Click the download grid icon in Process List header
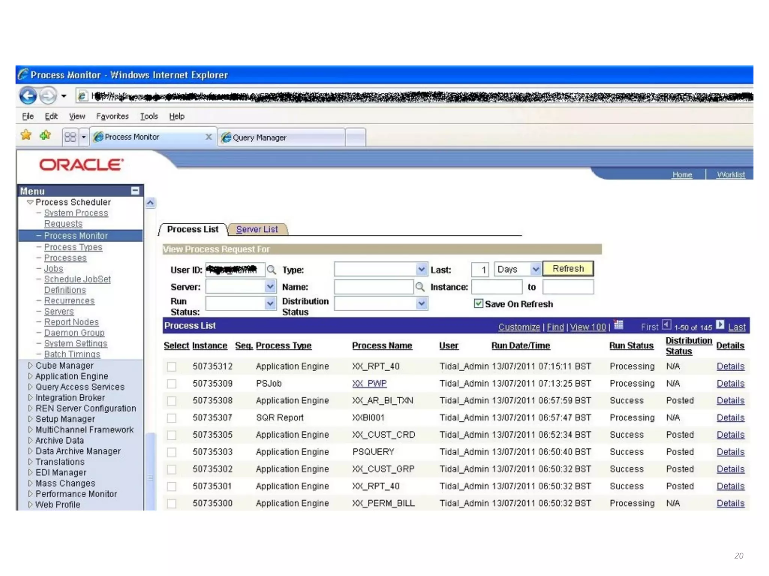The width and height of the screenshot is (769, 576). (x=618, y=325)
